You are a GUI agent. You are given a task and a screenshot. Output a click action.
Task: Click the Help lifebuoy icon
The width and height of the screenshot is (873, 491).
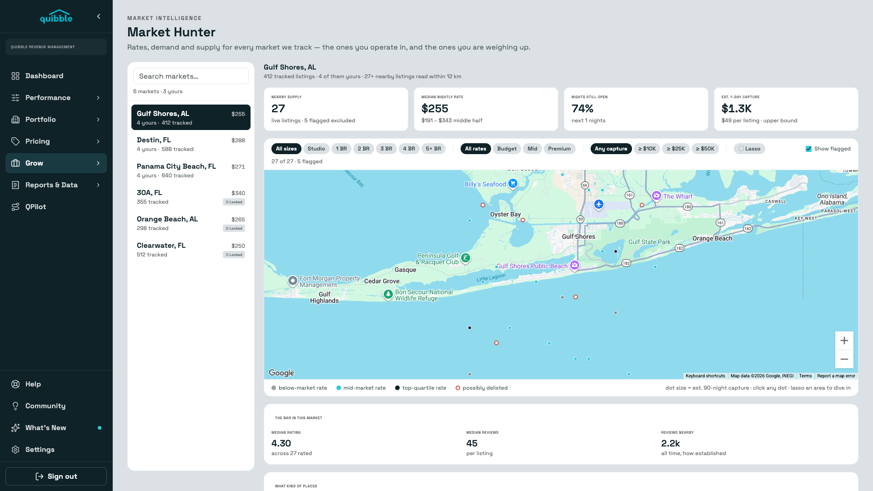pyautogui.click(x=15, y=384)
